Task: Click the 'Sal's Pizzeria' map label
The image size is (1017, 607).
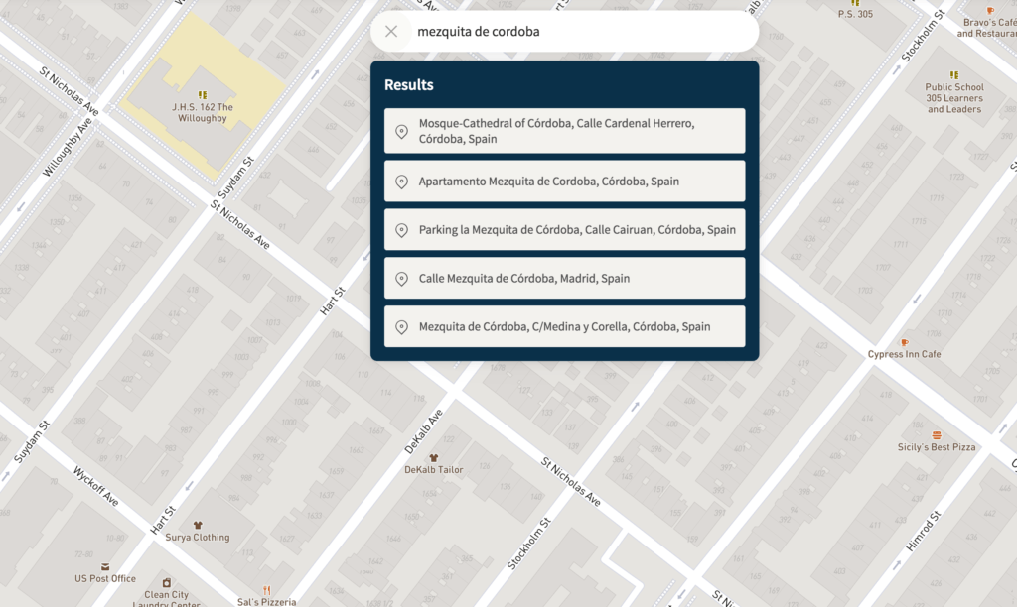Action: coord(266,602)
